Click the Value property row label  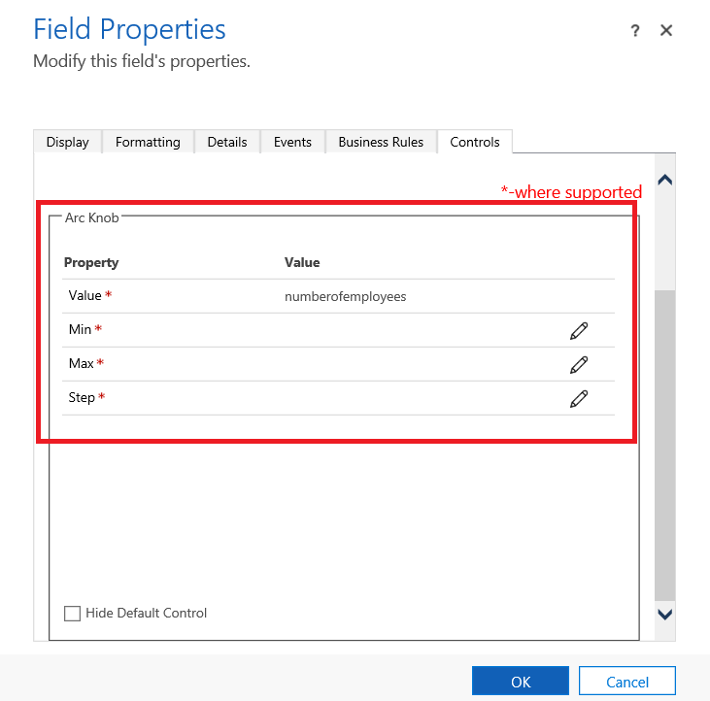85,295
